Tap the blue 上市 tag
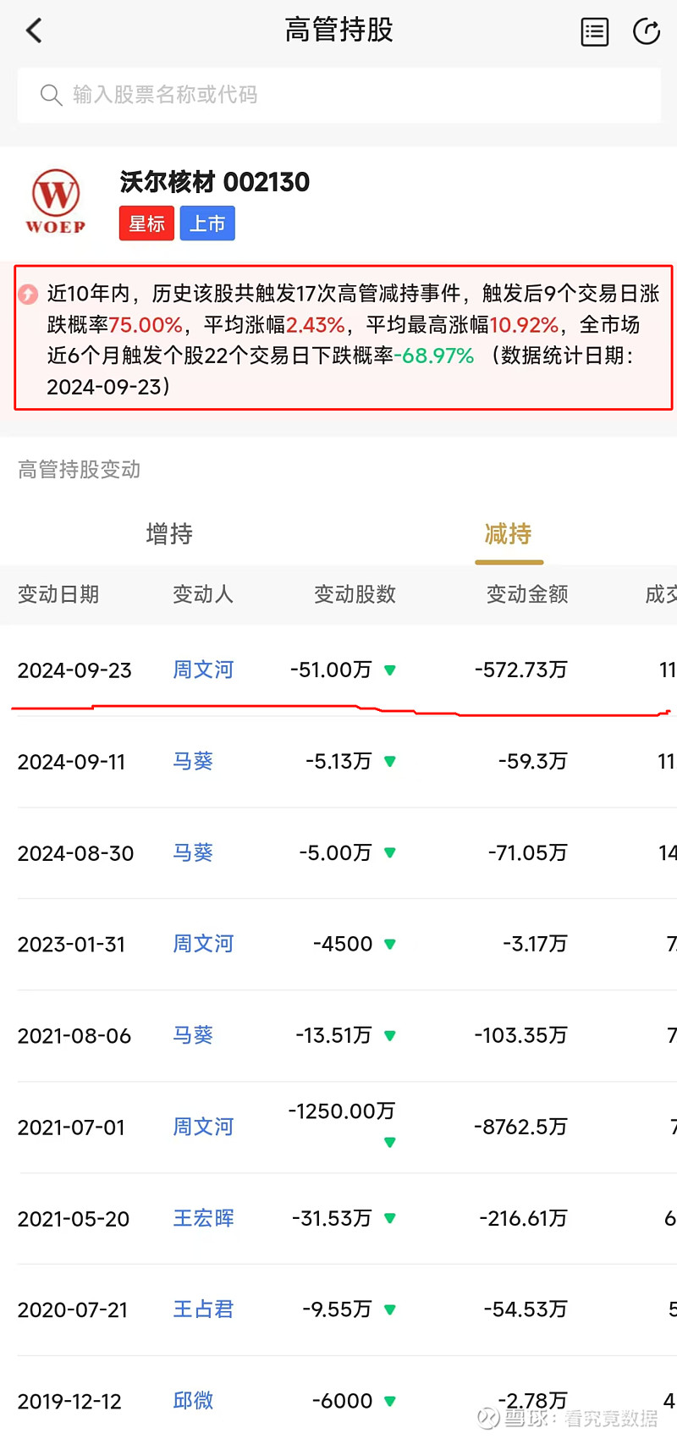This screenshot has width=677, height=1439. (x=207, y=223)
